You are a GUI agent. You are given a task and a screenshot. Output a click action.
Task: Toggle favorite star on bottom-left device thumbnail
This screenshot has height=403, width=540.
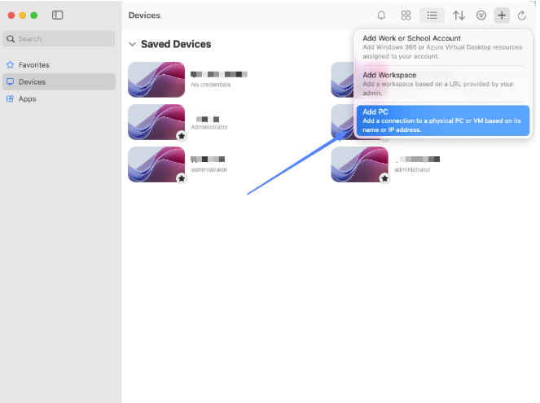[182, 178]
